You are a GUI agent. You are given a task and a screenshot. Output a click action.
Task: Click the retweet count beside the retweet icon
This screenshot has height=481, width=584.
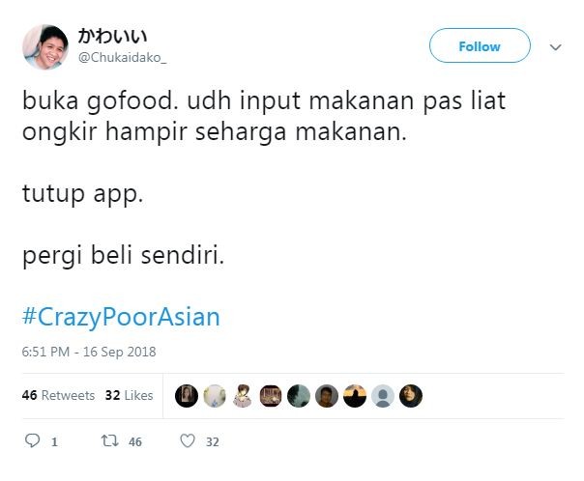coord(135,442)
